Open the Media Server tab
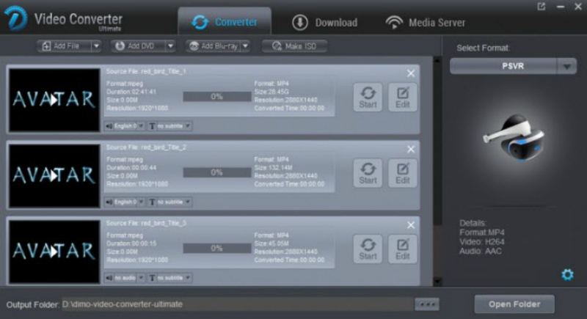The height and width of the screenshot is (319, 587). pyautogui.click(x=426, y=23)
